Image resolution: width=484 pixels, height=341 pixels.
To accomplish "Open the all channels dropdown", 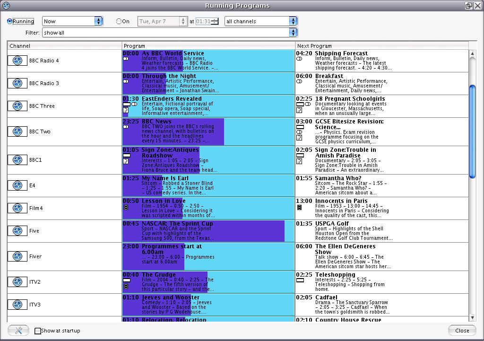I will click(261, 21).
